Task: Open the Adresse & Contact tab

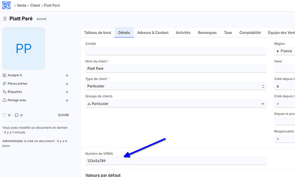Action: click(x=153, y=33)
